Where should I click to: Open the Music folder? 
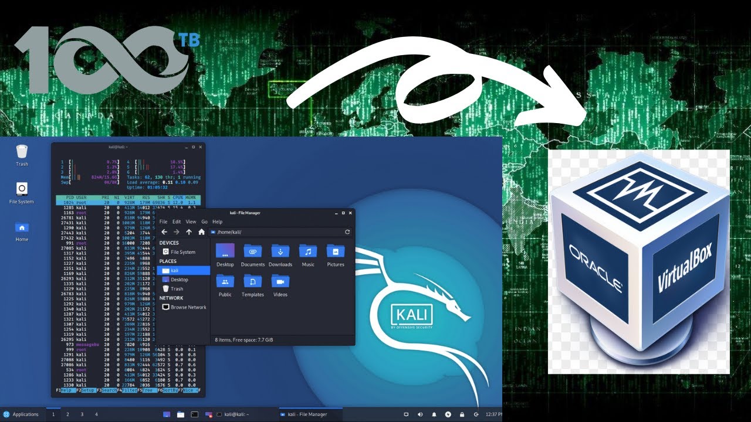pyautogui.click(x=308, y=256)
